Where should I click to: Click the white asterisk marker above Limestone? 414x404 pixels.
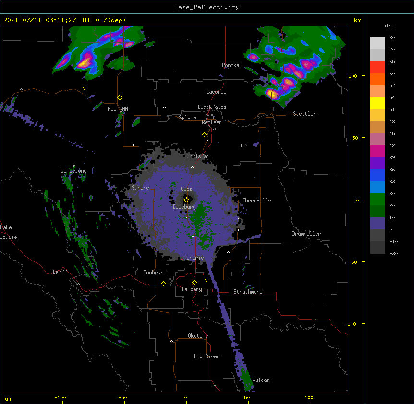[x=74, y=166]
